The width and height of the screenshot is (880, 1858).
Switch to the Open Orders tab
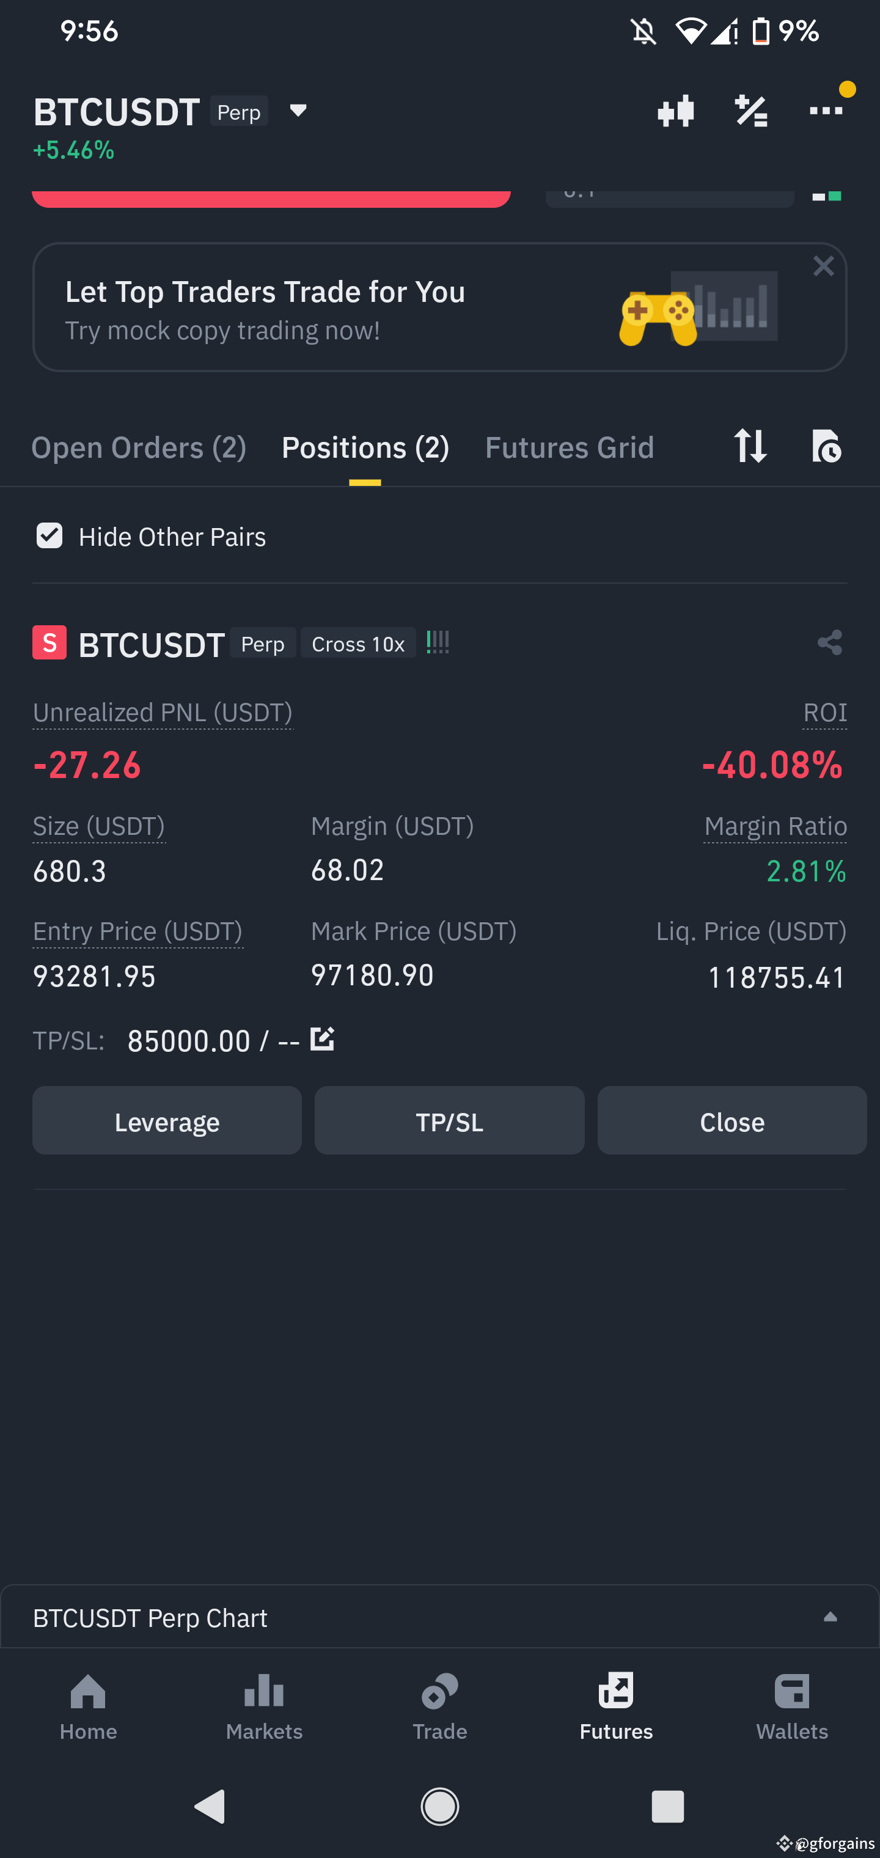[x=139, y=447]
